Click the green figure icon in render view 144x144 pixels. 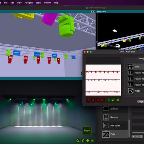pos(83,140)
